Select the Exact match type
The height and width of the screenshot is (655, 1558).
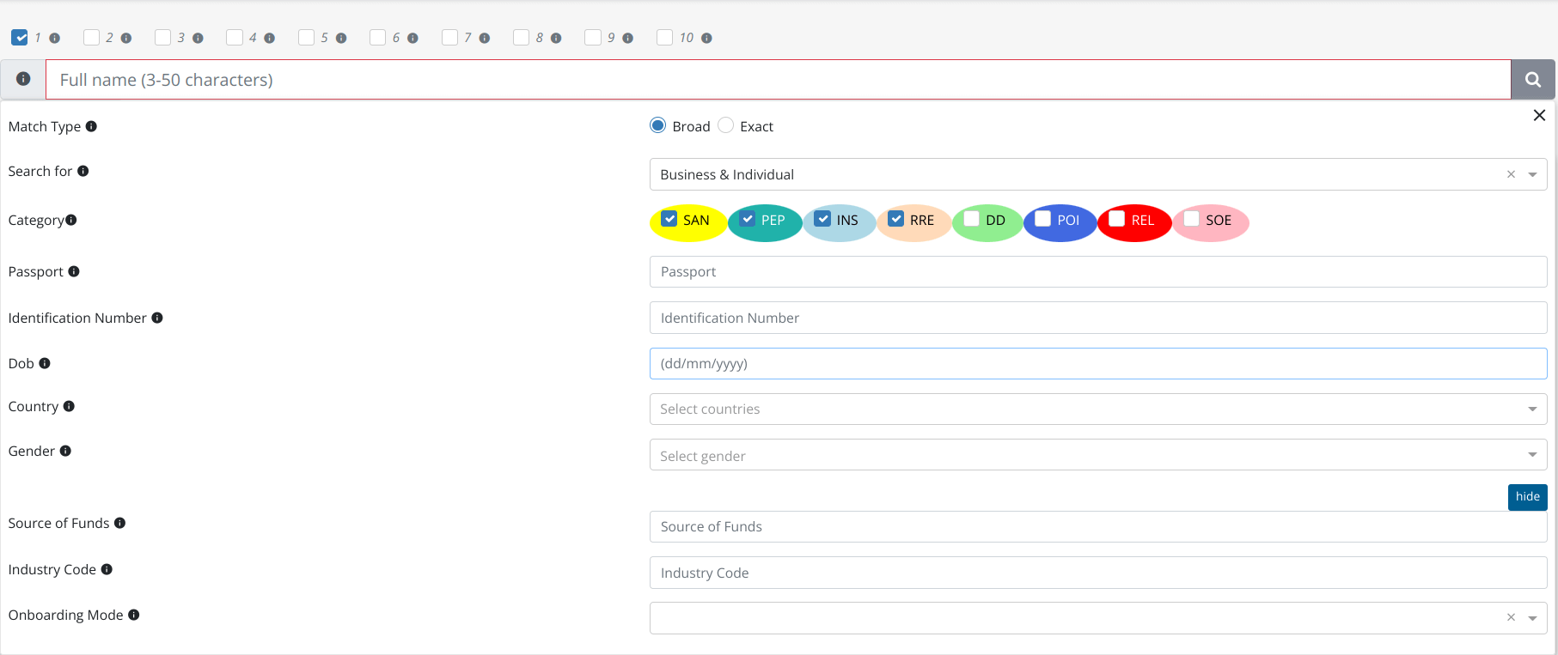(726, 125)
